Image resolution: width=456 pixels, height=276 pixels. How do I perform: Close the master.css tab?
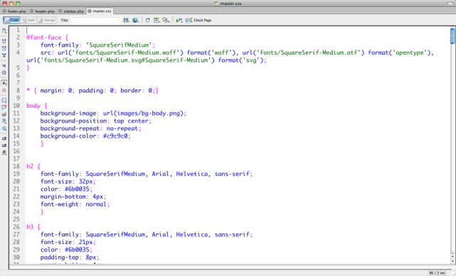pos(90,11)
